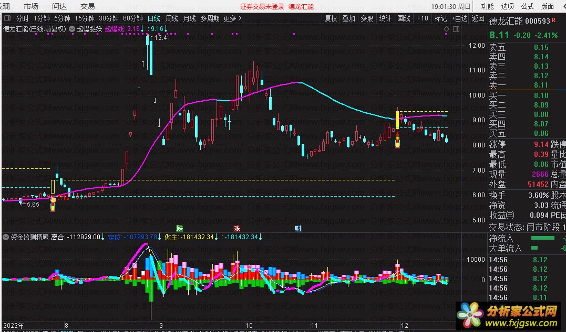Open 多周期 multi-period view

(x=210, y=18)
